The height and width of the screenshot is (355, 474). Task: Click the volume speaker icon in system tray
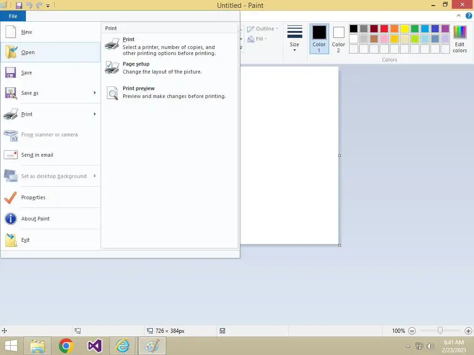pos(430,346)
